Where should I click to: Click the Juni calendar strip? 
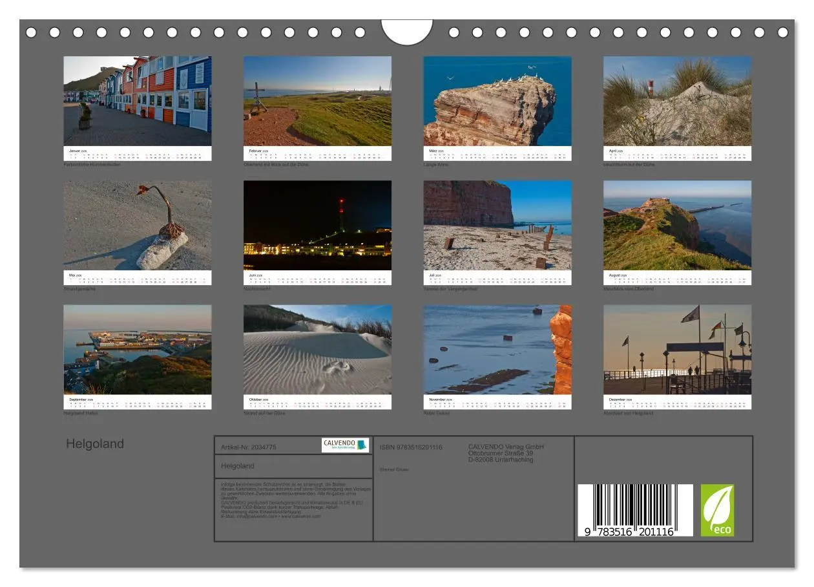(x=317, y=278)
